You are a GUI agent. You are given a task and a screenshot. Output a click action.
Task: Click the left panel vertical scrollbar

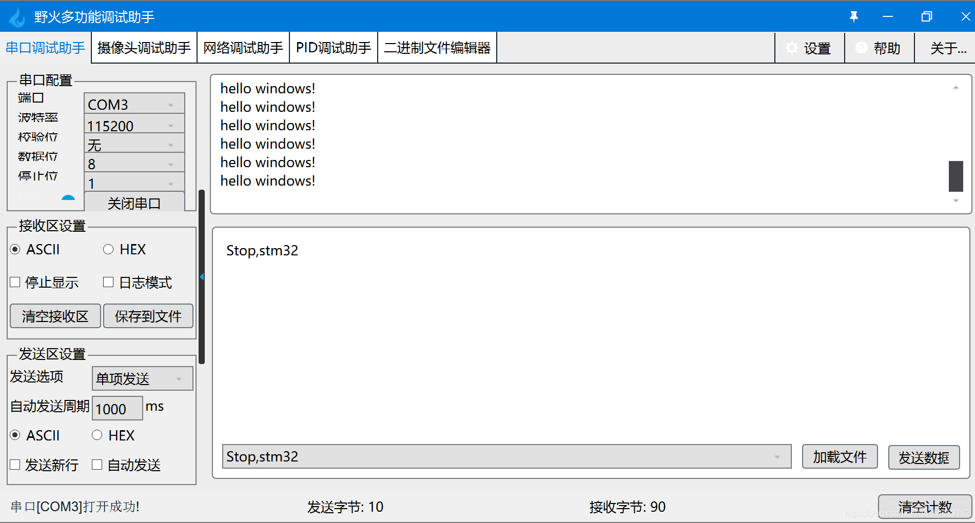coord(202,277)
